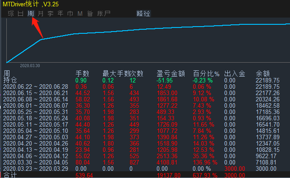The image size is (290, 178).
Task: Click the 637.93 % total percentage
Action: pos(205,175)
